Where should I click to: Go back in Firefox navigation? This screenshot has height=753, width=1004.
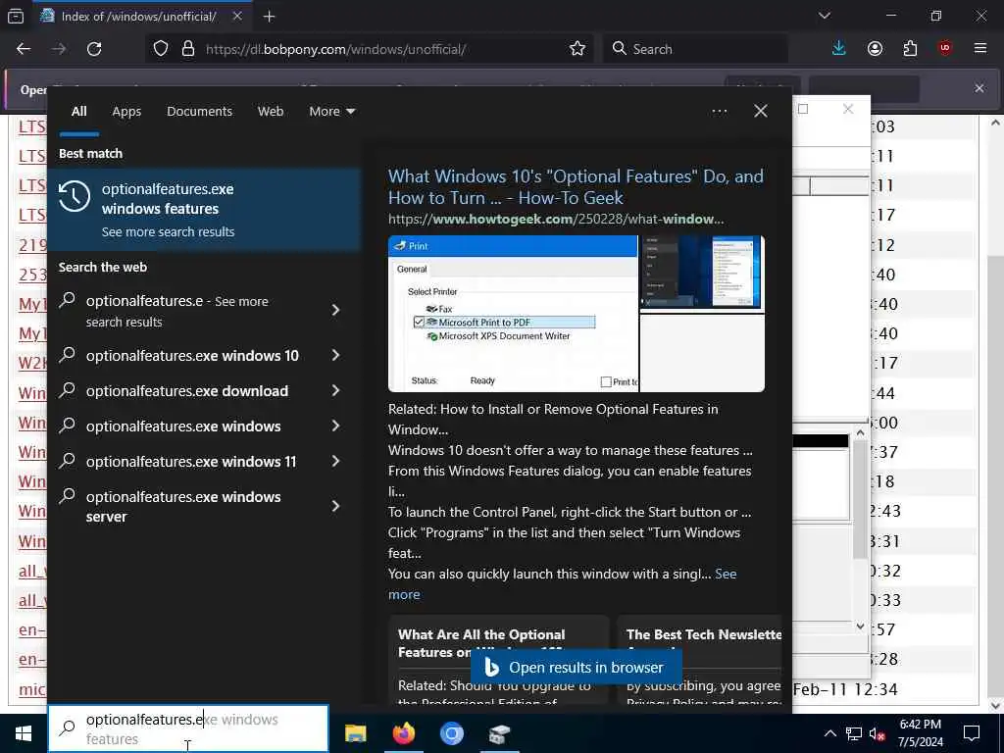(24, 49)
